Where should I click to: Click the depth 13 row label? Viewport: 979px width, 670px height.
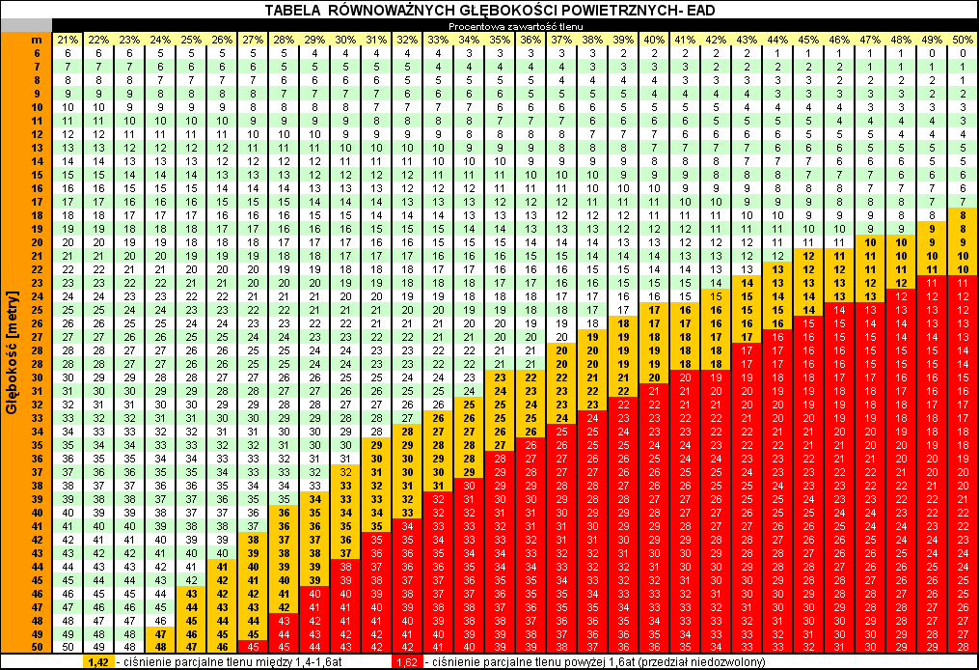(37, 147)
